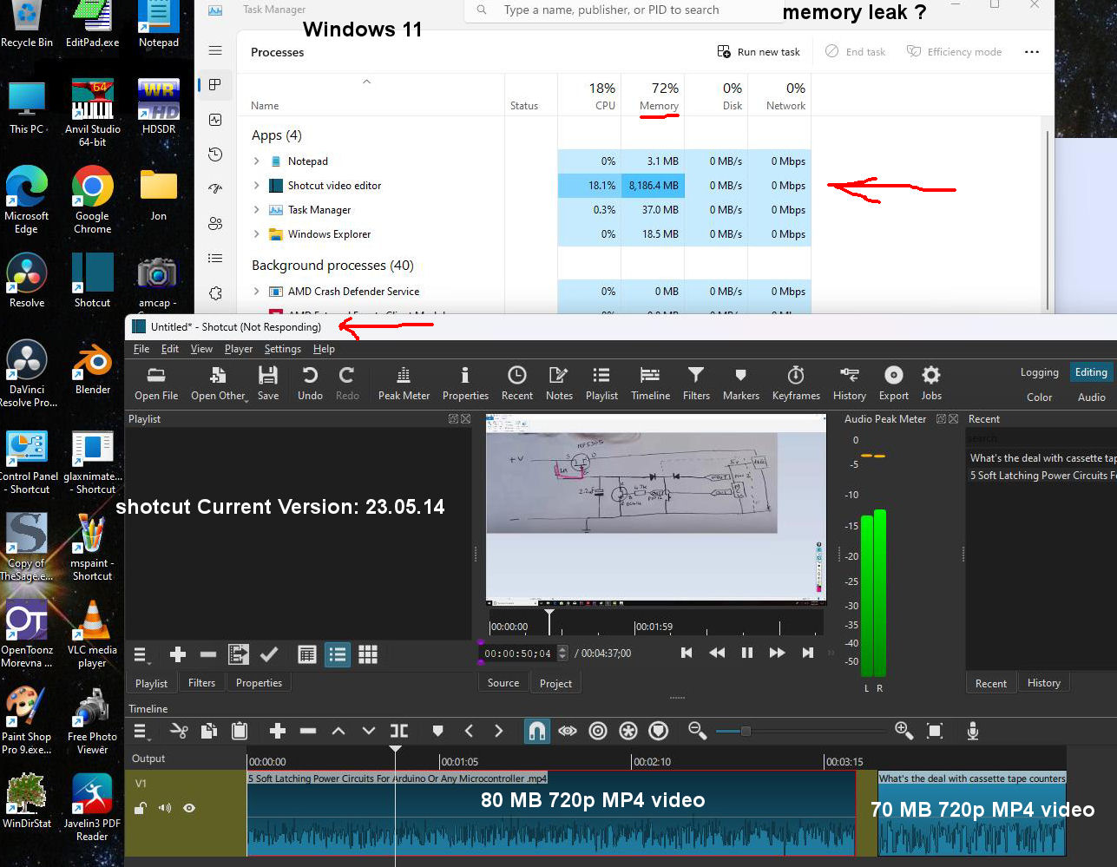Click the Undo toolbar icon
Image resolution: width=1117 pixels, height=867 pixels.
[x=310, y=383]
